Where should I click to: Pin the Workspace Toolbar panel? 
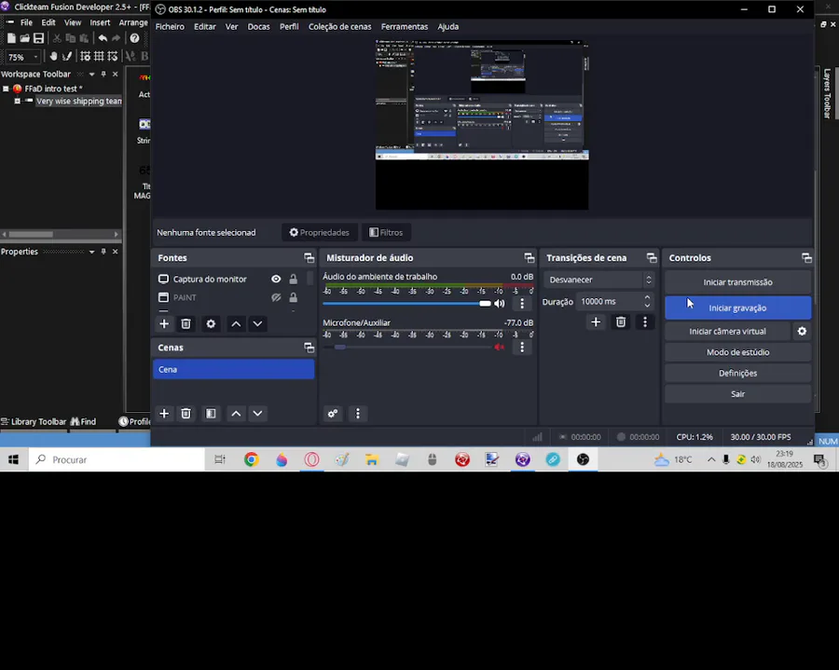tap(103, 74)
